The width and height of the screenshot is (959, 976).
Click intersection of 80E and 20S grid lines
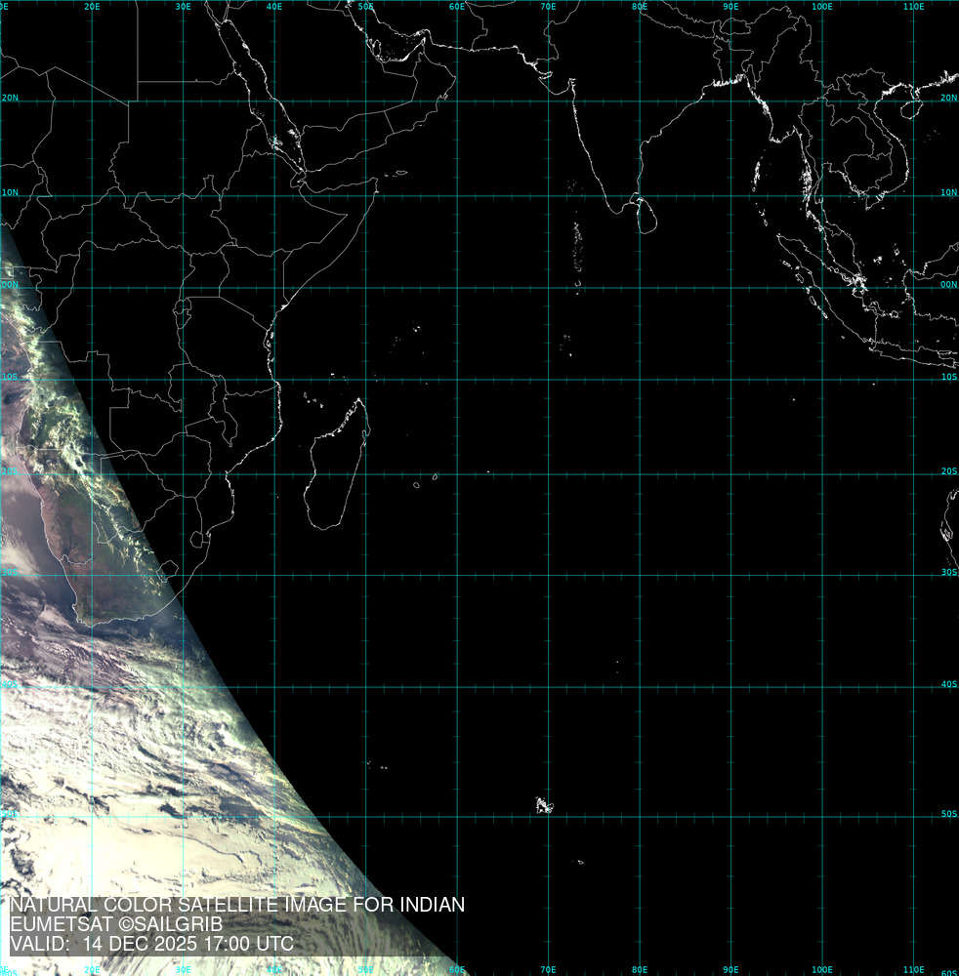(x=640, y=475)
